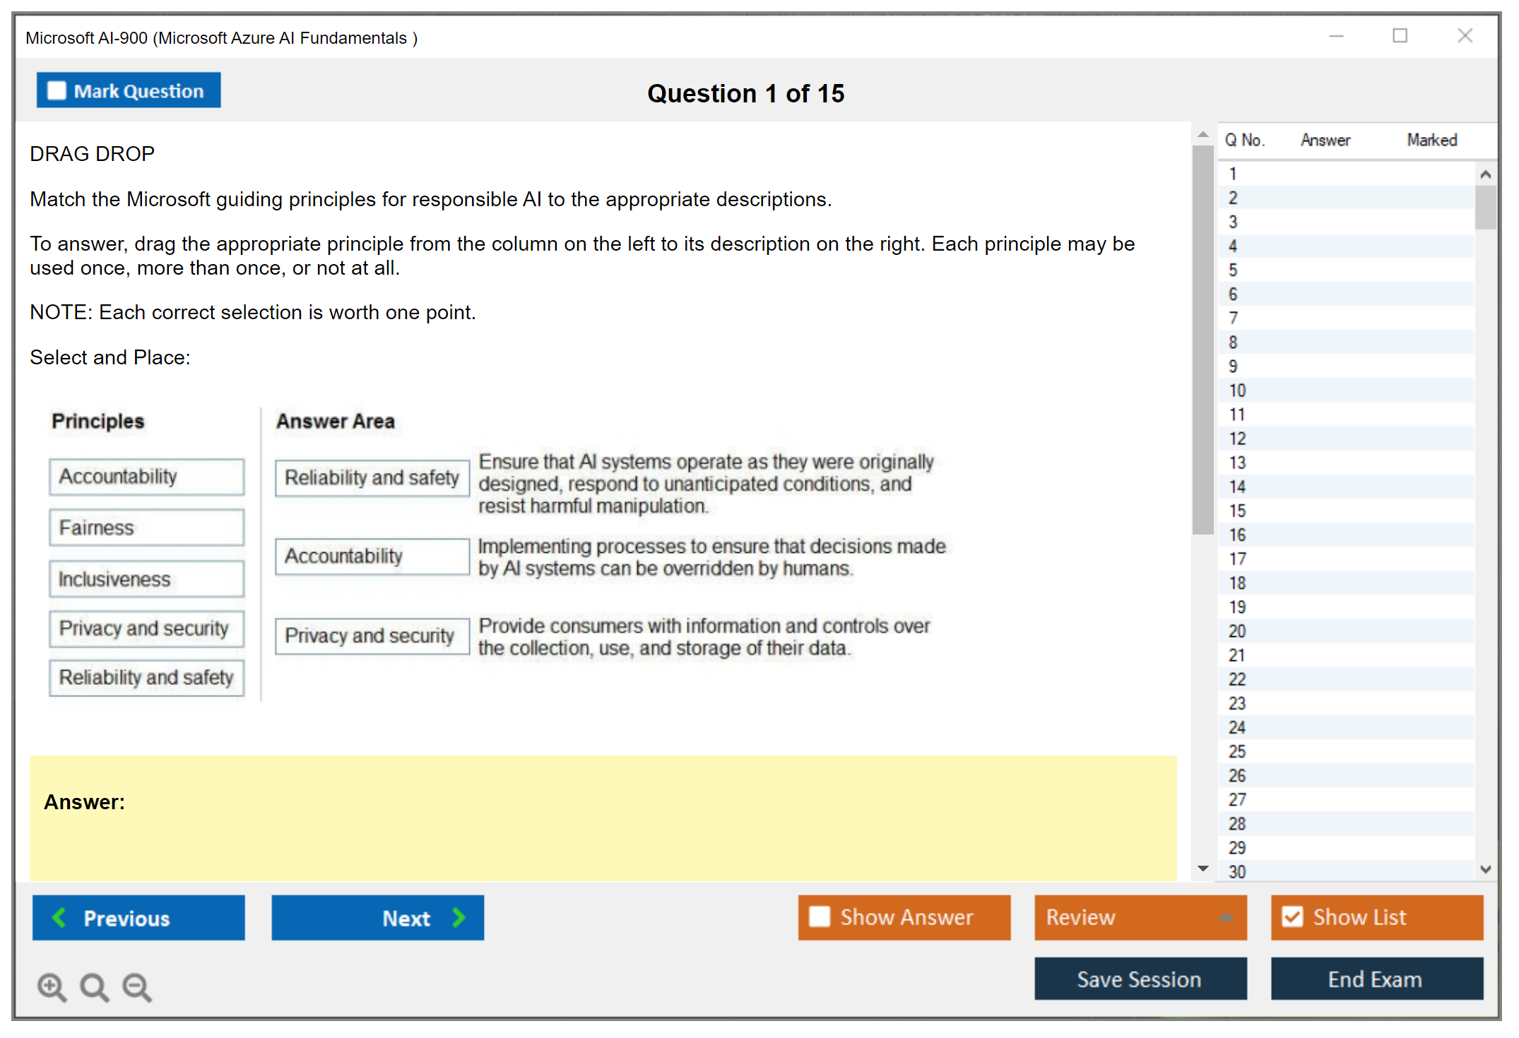Viewport: 1519px width, 1038px height.
Task: Click the zoom out magnifier icon
Action: point(137,986)
